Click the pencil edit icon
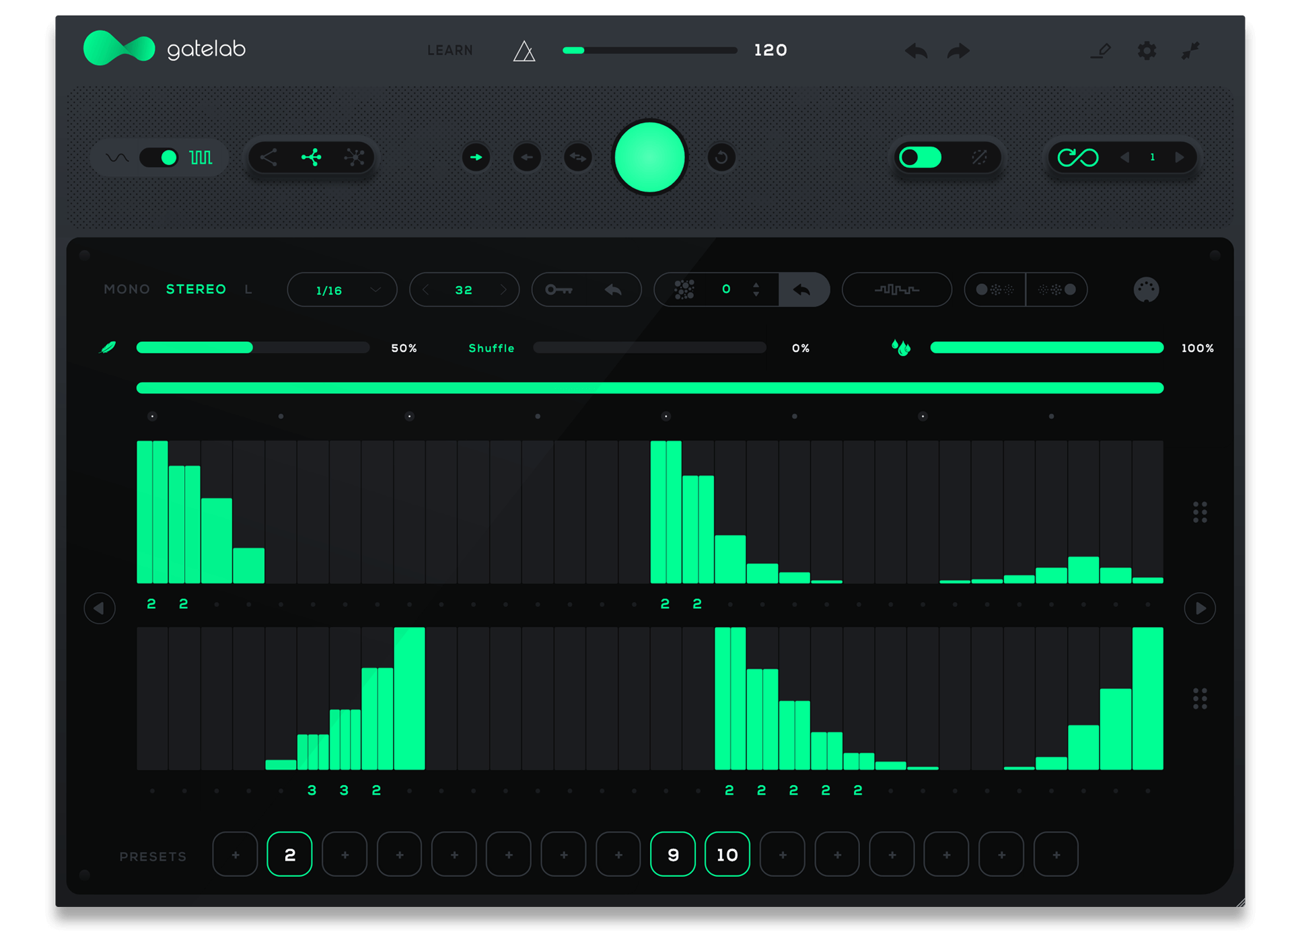 pos(1102,50)
